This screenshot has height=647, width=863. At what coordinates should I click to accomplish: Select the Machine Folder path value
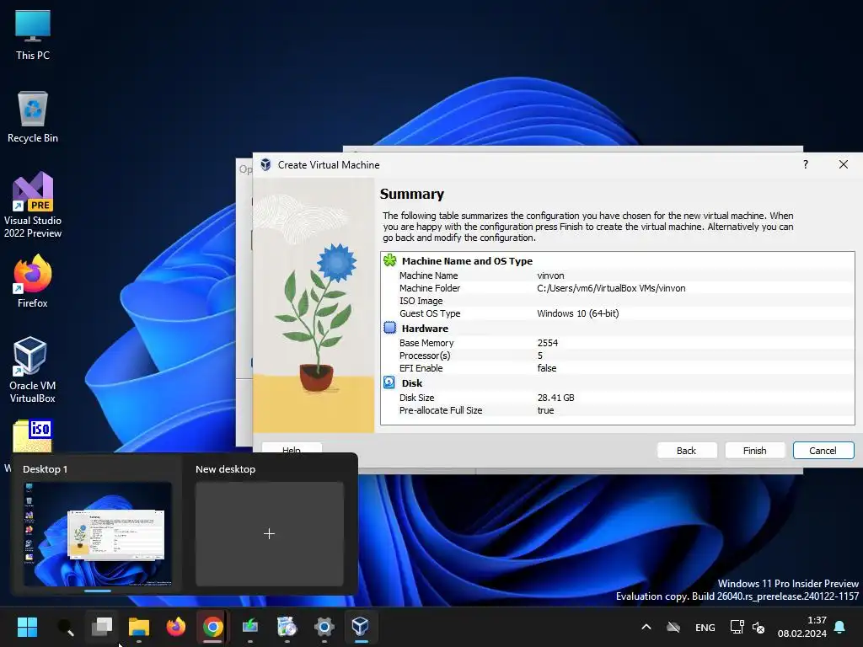(x=611, y=288)
